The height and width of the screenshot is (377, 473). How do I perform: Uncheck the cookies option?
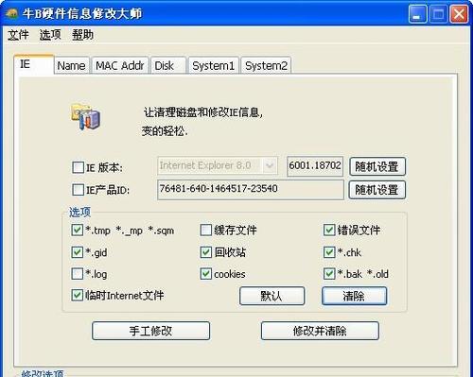206,274
